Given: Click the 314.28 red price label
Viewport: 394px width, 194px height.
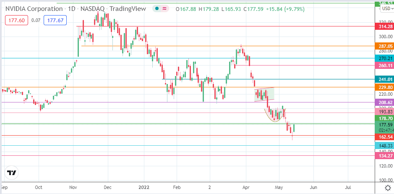Looking at the screenshot, I should pos(384,26).
